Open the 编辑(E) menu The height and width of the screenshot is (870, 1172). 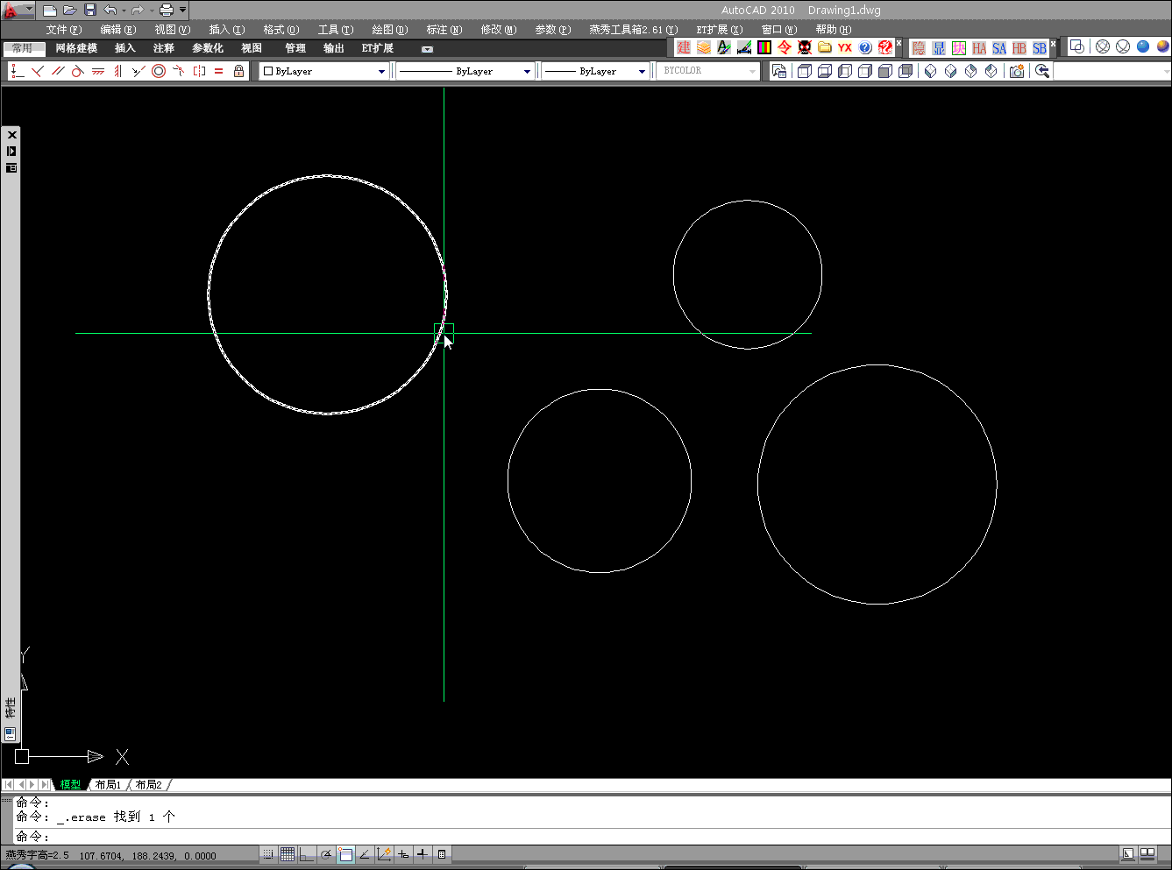[118, 30]
